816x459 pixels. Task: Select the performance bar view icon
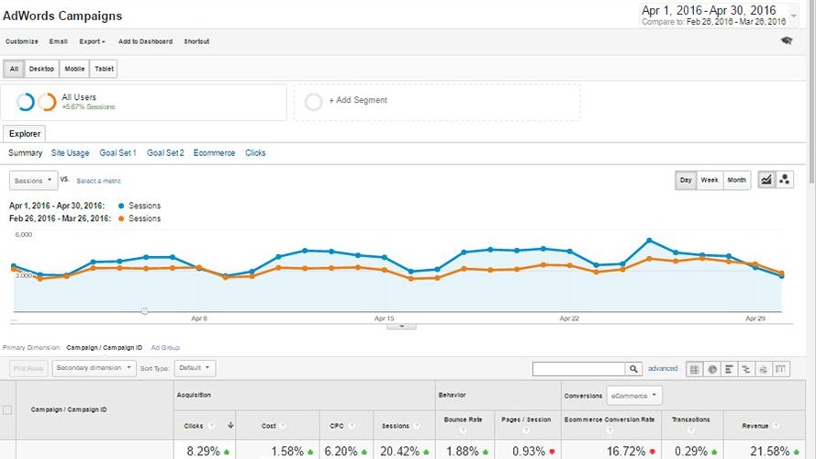[729, 369]
